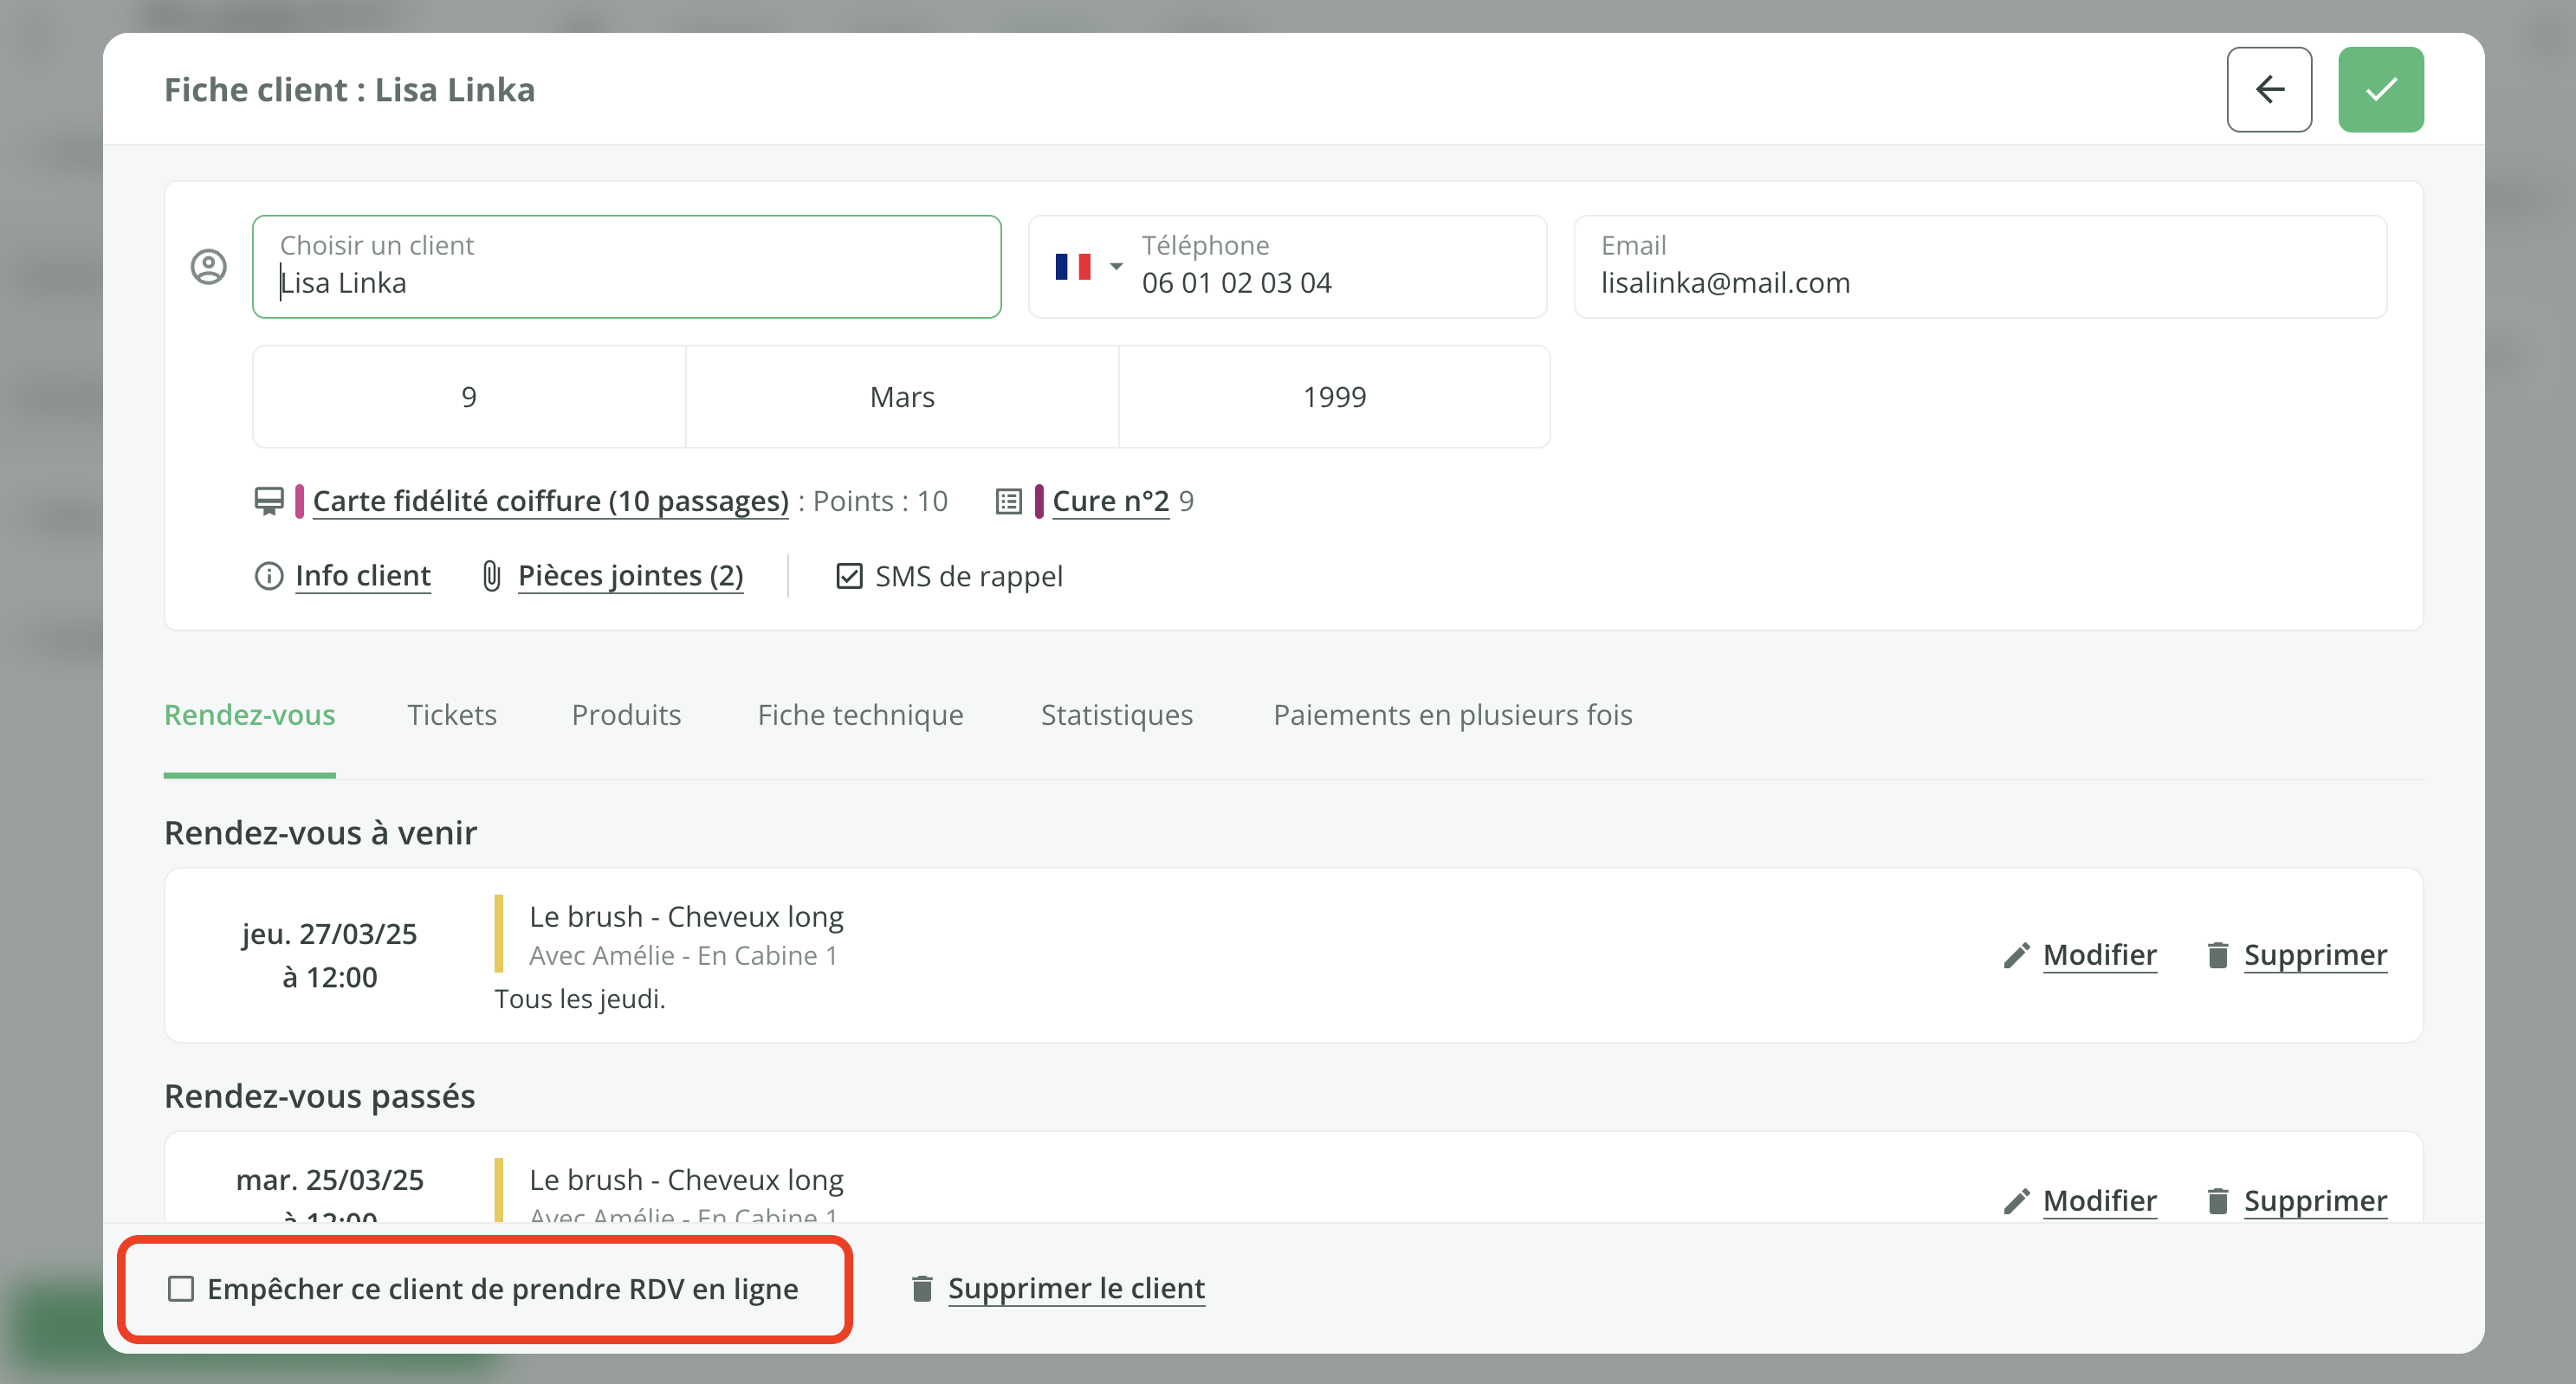Click the pink loyalty card color marker
Viewport: 2576px width, 1384px height.
click(x=299, y=501)
